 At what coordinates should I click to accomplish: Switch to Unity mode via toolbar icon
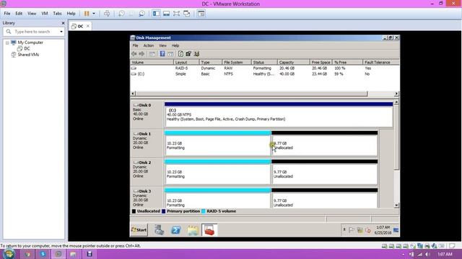[x=187, y=14]
